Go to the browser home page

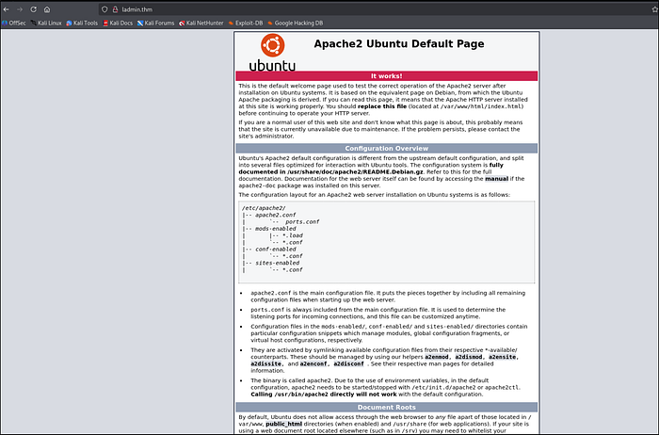pos(47,9)
